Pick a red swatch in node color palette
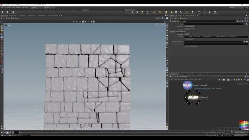 point(240,122)
